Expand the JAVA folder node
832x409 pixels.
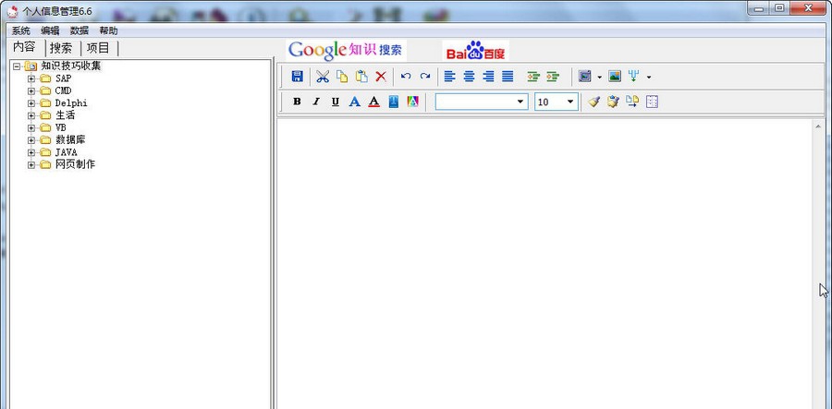pos(31,152)
